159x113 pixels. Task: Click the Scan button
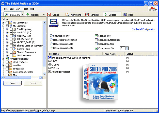12,83
